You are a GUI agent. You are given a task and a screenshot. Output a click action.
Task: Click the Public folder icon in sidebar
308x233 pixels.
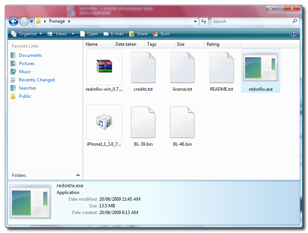point(13,96)
